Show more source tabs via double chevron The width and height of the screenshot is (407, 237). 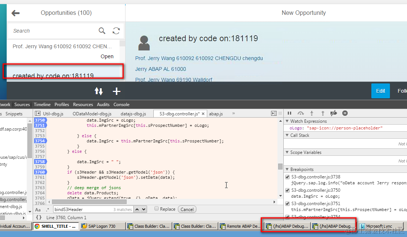pos(233,113)
